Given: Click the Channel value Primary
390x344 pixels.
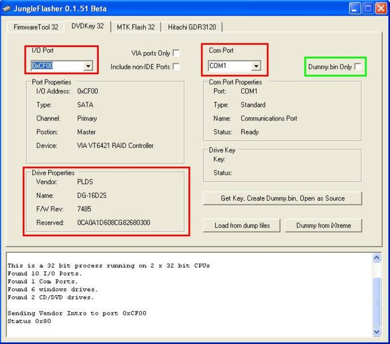Looking at the screenshot, I should click(x=87, y=118).
